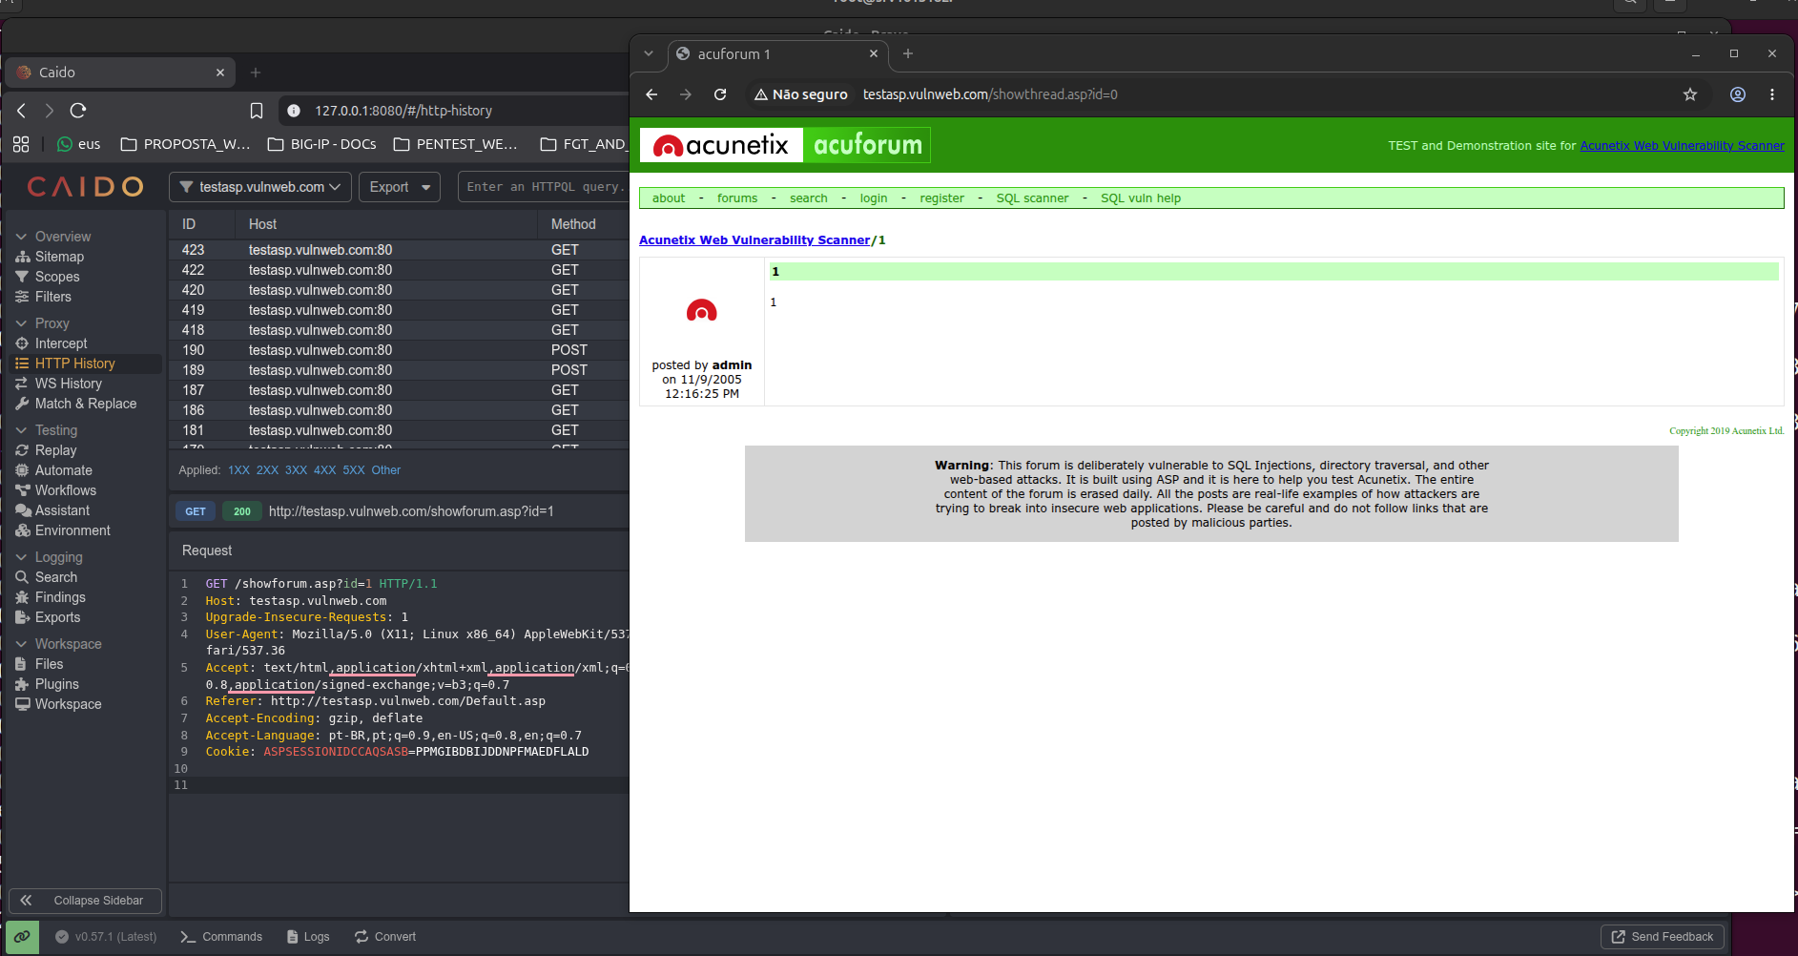Open Intercept crosshair icon in sidebar
Image resolution: width=1798 pixels, height=956 pixels.
tap(22, 343)
